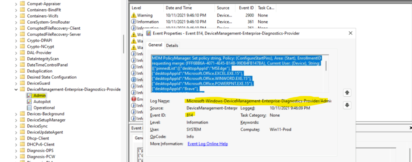The image size is (412, 162).
Task: Click the Deduplication folder icon
Action: 23,71
